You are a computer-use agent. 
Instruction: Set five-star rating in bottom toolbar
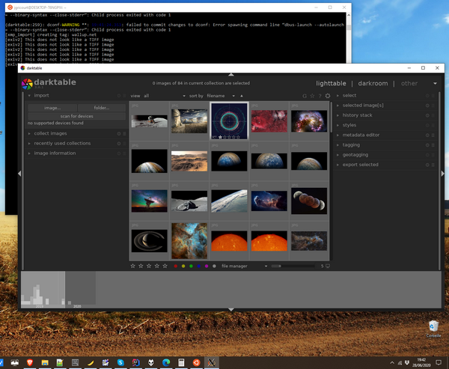pos(165,266)
